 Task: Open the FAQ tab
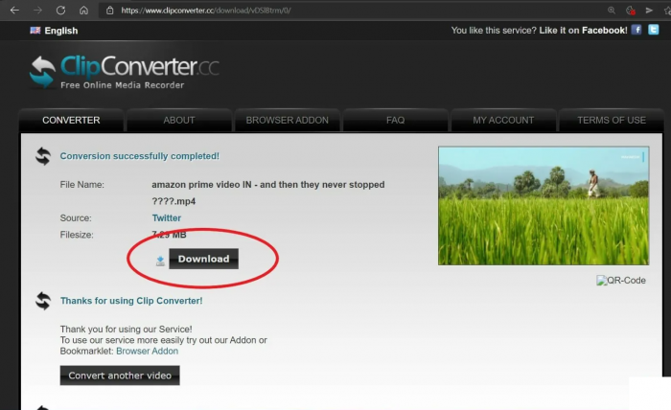(x=395, y=120)
